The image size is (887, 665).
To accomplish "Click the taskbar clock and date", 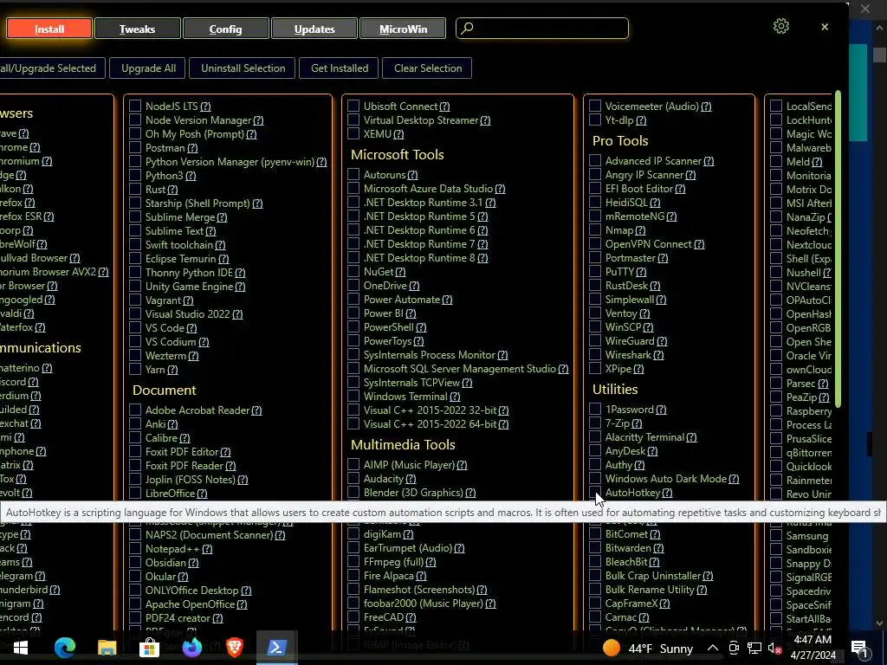I will coord(813,648).
